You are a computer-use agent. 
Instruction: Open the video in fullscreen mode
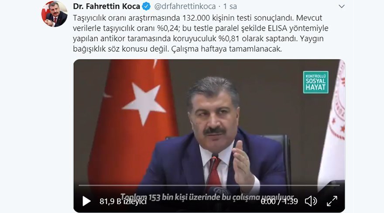click(332, 201)
